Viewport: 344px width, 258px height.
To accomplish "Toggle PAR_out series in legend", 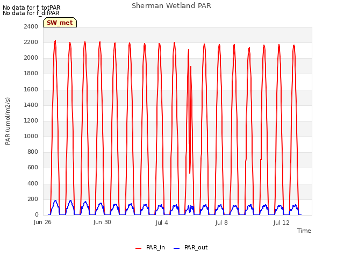I will coord(190,248).
